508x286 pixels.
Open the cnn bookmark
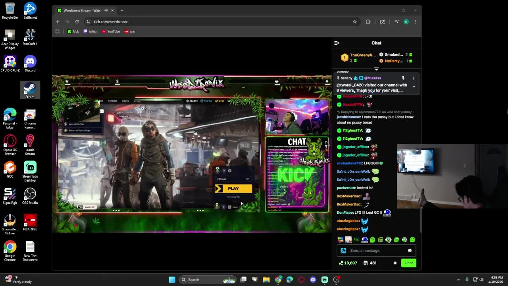(130, 31)
